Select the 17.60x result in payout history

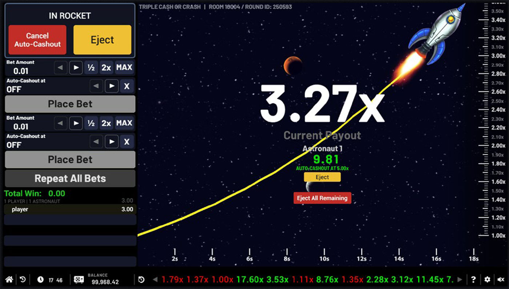250,280
